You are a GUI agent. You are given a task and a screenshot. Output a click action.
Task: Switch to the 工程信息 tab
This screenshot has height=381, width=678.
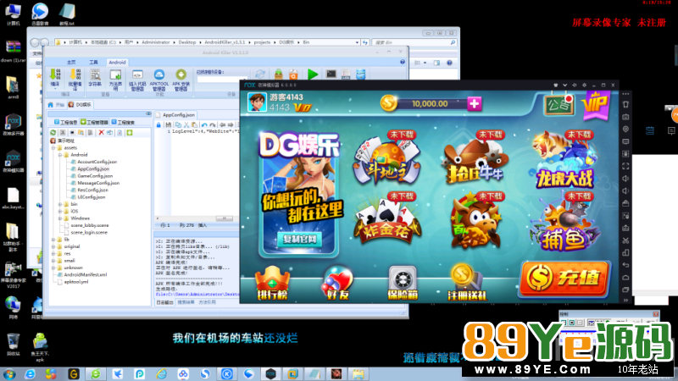pos(66,122)
